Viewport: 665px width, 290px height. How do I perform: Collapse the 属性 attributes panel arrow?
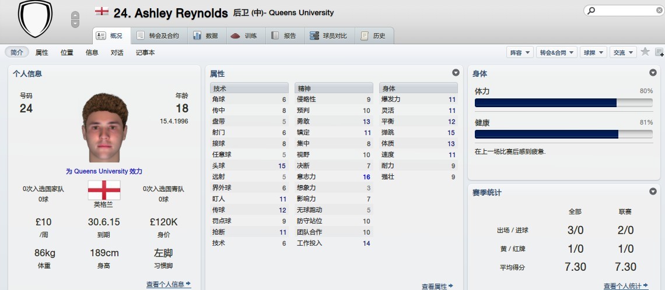pos(456,73)
